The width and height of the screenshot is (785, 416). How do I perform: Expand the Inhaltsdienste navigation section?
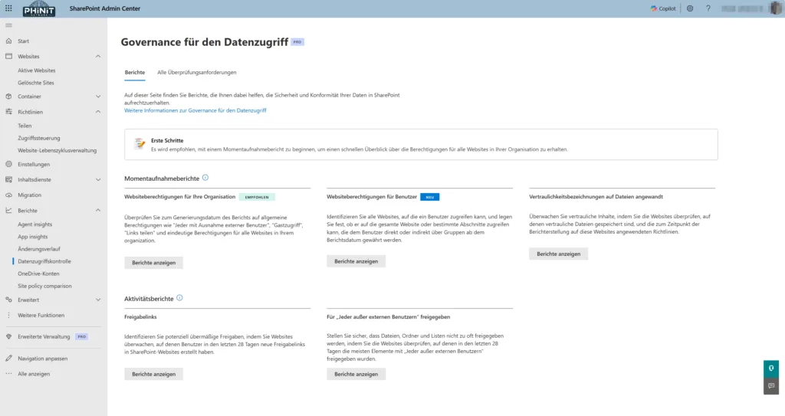pos(98,180)
